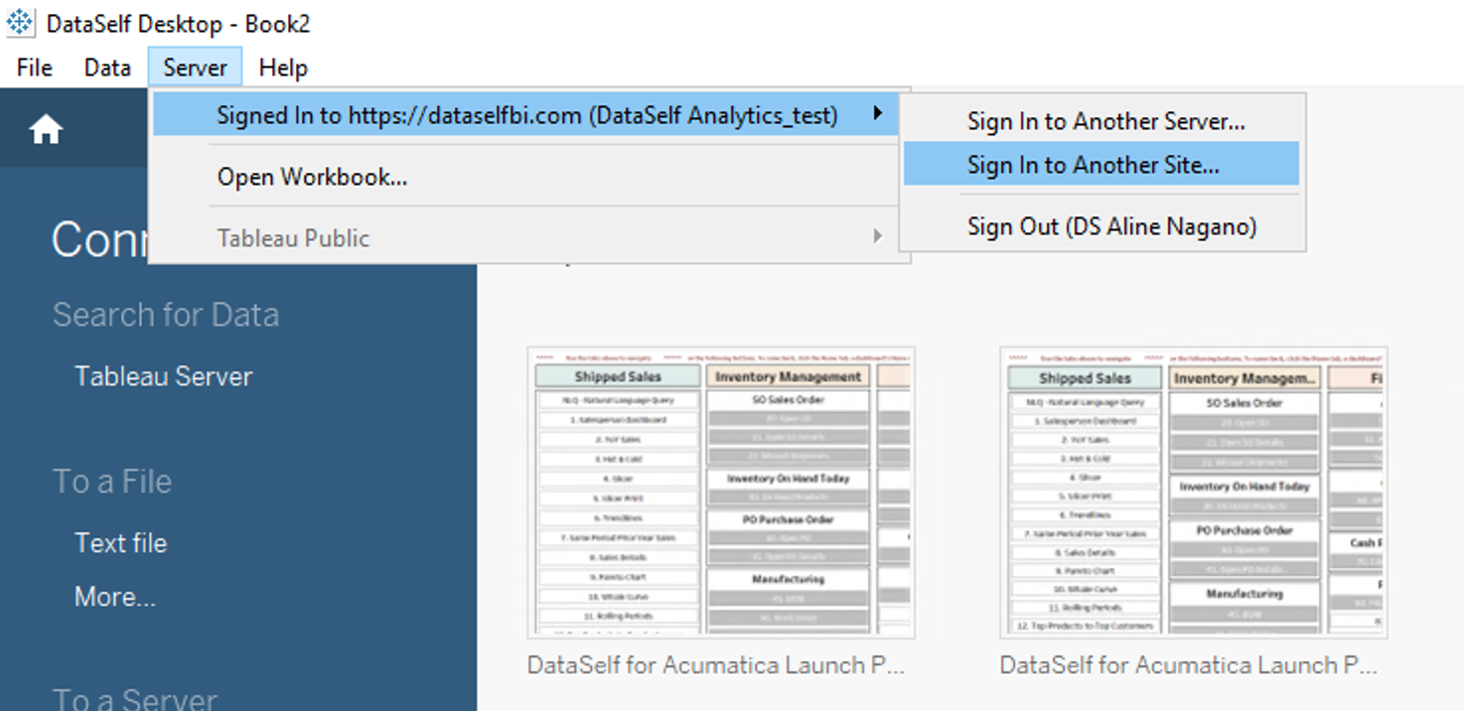Expand the Tableau Public submenu arrow
Image resolution: width=1464 pixels, height=711 pixels.
(877, 236)
